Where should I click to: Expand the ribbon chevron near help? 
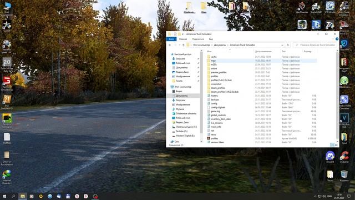click(x=333, y=39)
